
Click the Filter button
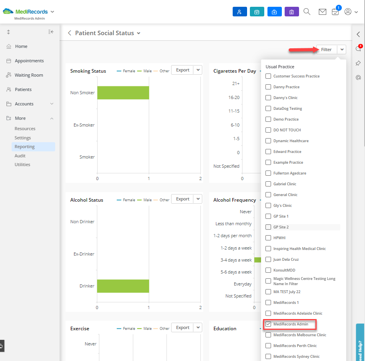pyautogui.click(x=326, y=50)
